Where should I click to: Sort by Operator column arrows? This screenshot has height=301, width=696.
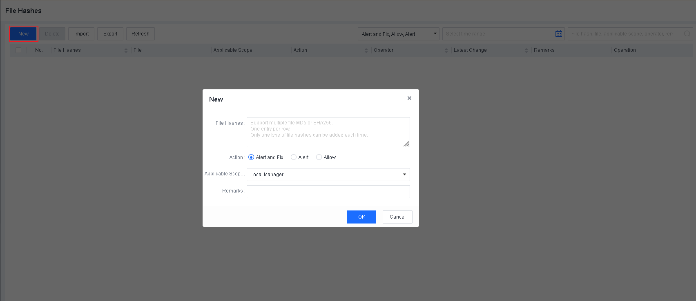(446, 50)
